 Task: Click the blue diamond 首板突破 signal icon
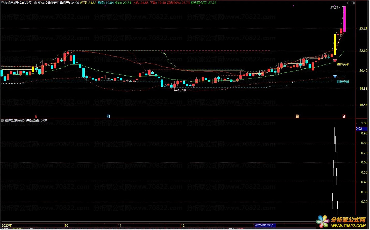[335, 77]
